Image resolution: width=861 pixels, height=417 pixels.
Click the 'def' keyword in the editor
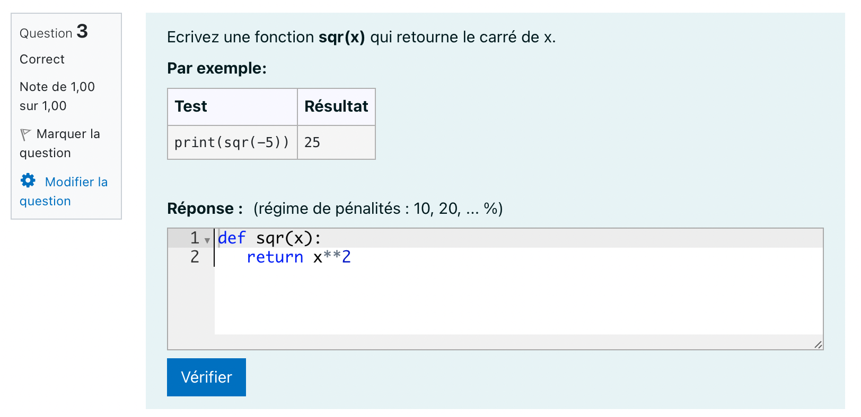(x=232, y=238)
